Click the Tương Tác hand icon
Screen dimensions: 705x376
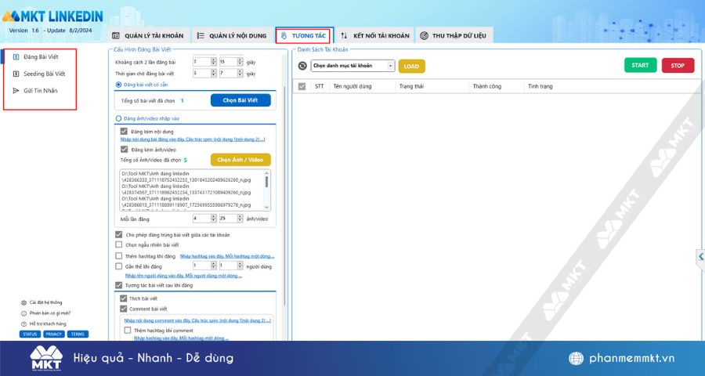pos(284,35)
